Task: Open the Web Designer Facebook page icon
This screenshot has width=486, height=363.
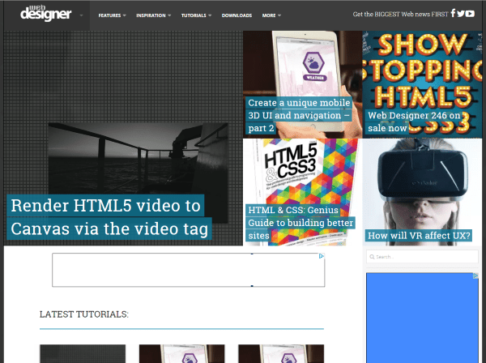Action: [453, 13]
